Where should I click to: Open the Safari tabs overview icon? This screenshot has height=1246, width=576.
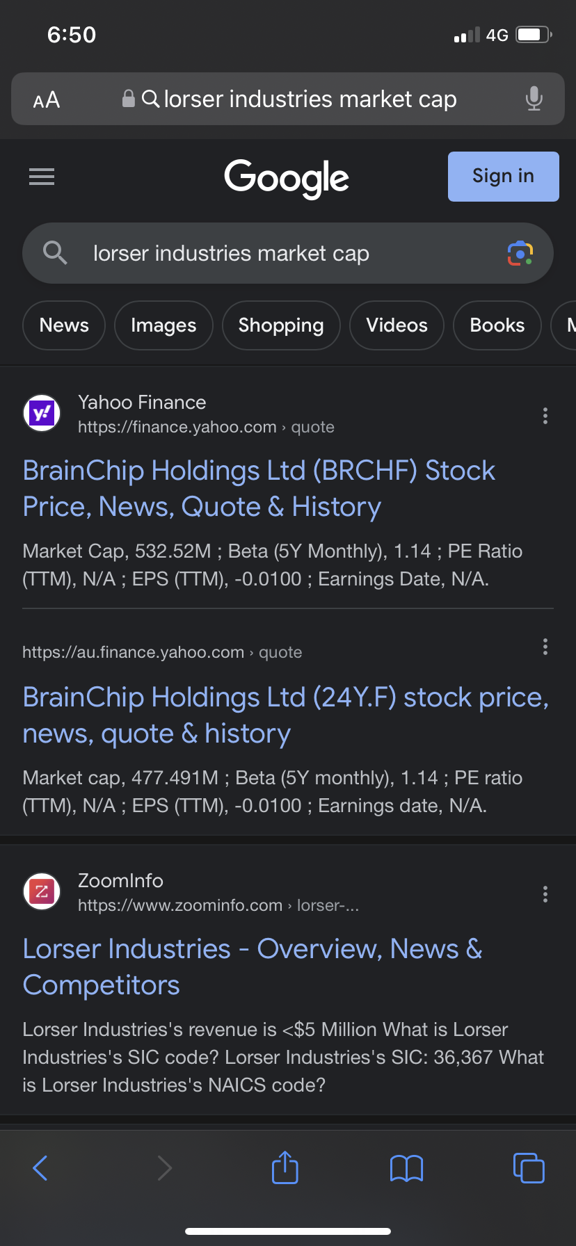(x=529, y=1167)
